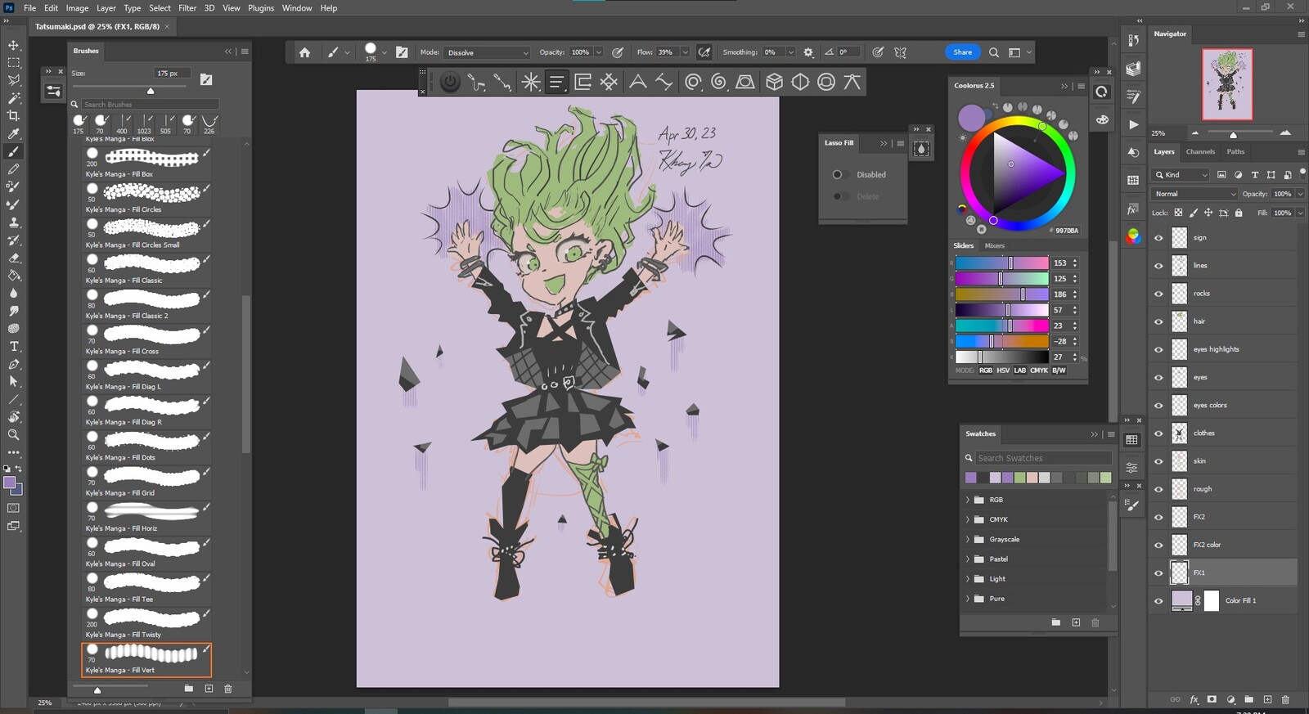Open the Smoothing value dropdown
The width and height of the screenshot is (1309, 714).
pyautogui.click(x=790, y=52)
